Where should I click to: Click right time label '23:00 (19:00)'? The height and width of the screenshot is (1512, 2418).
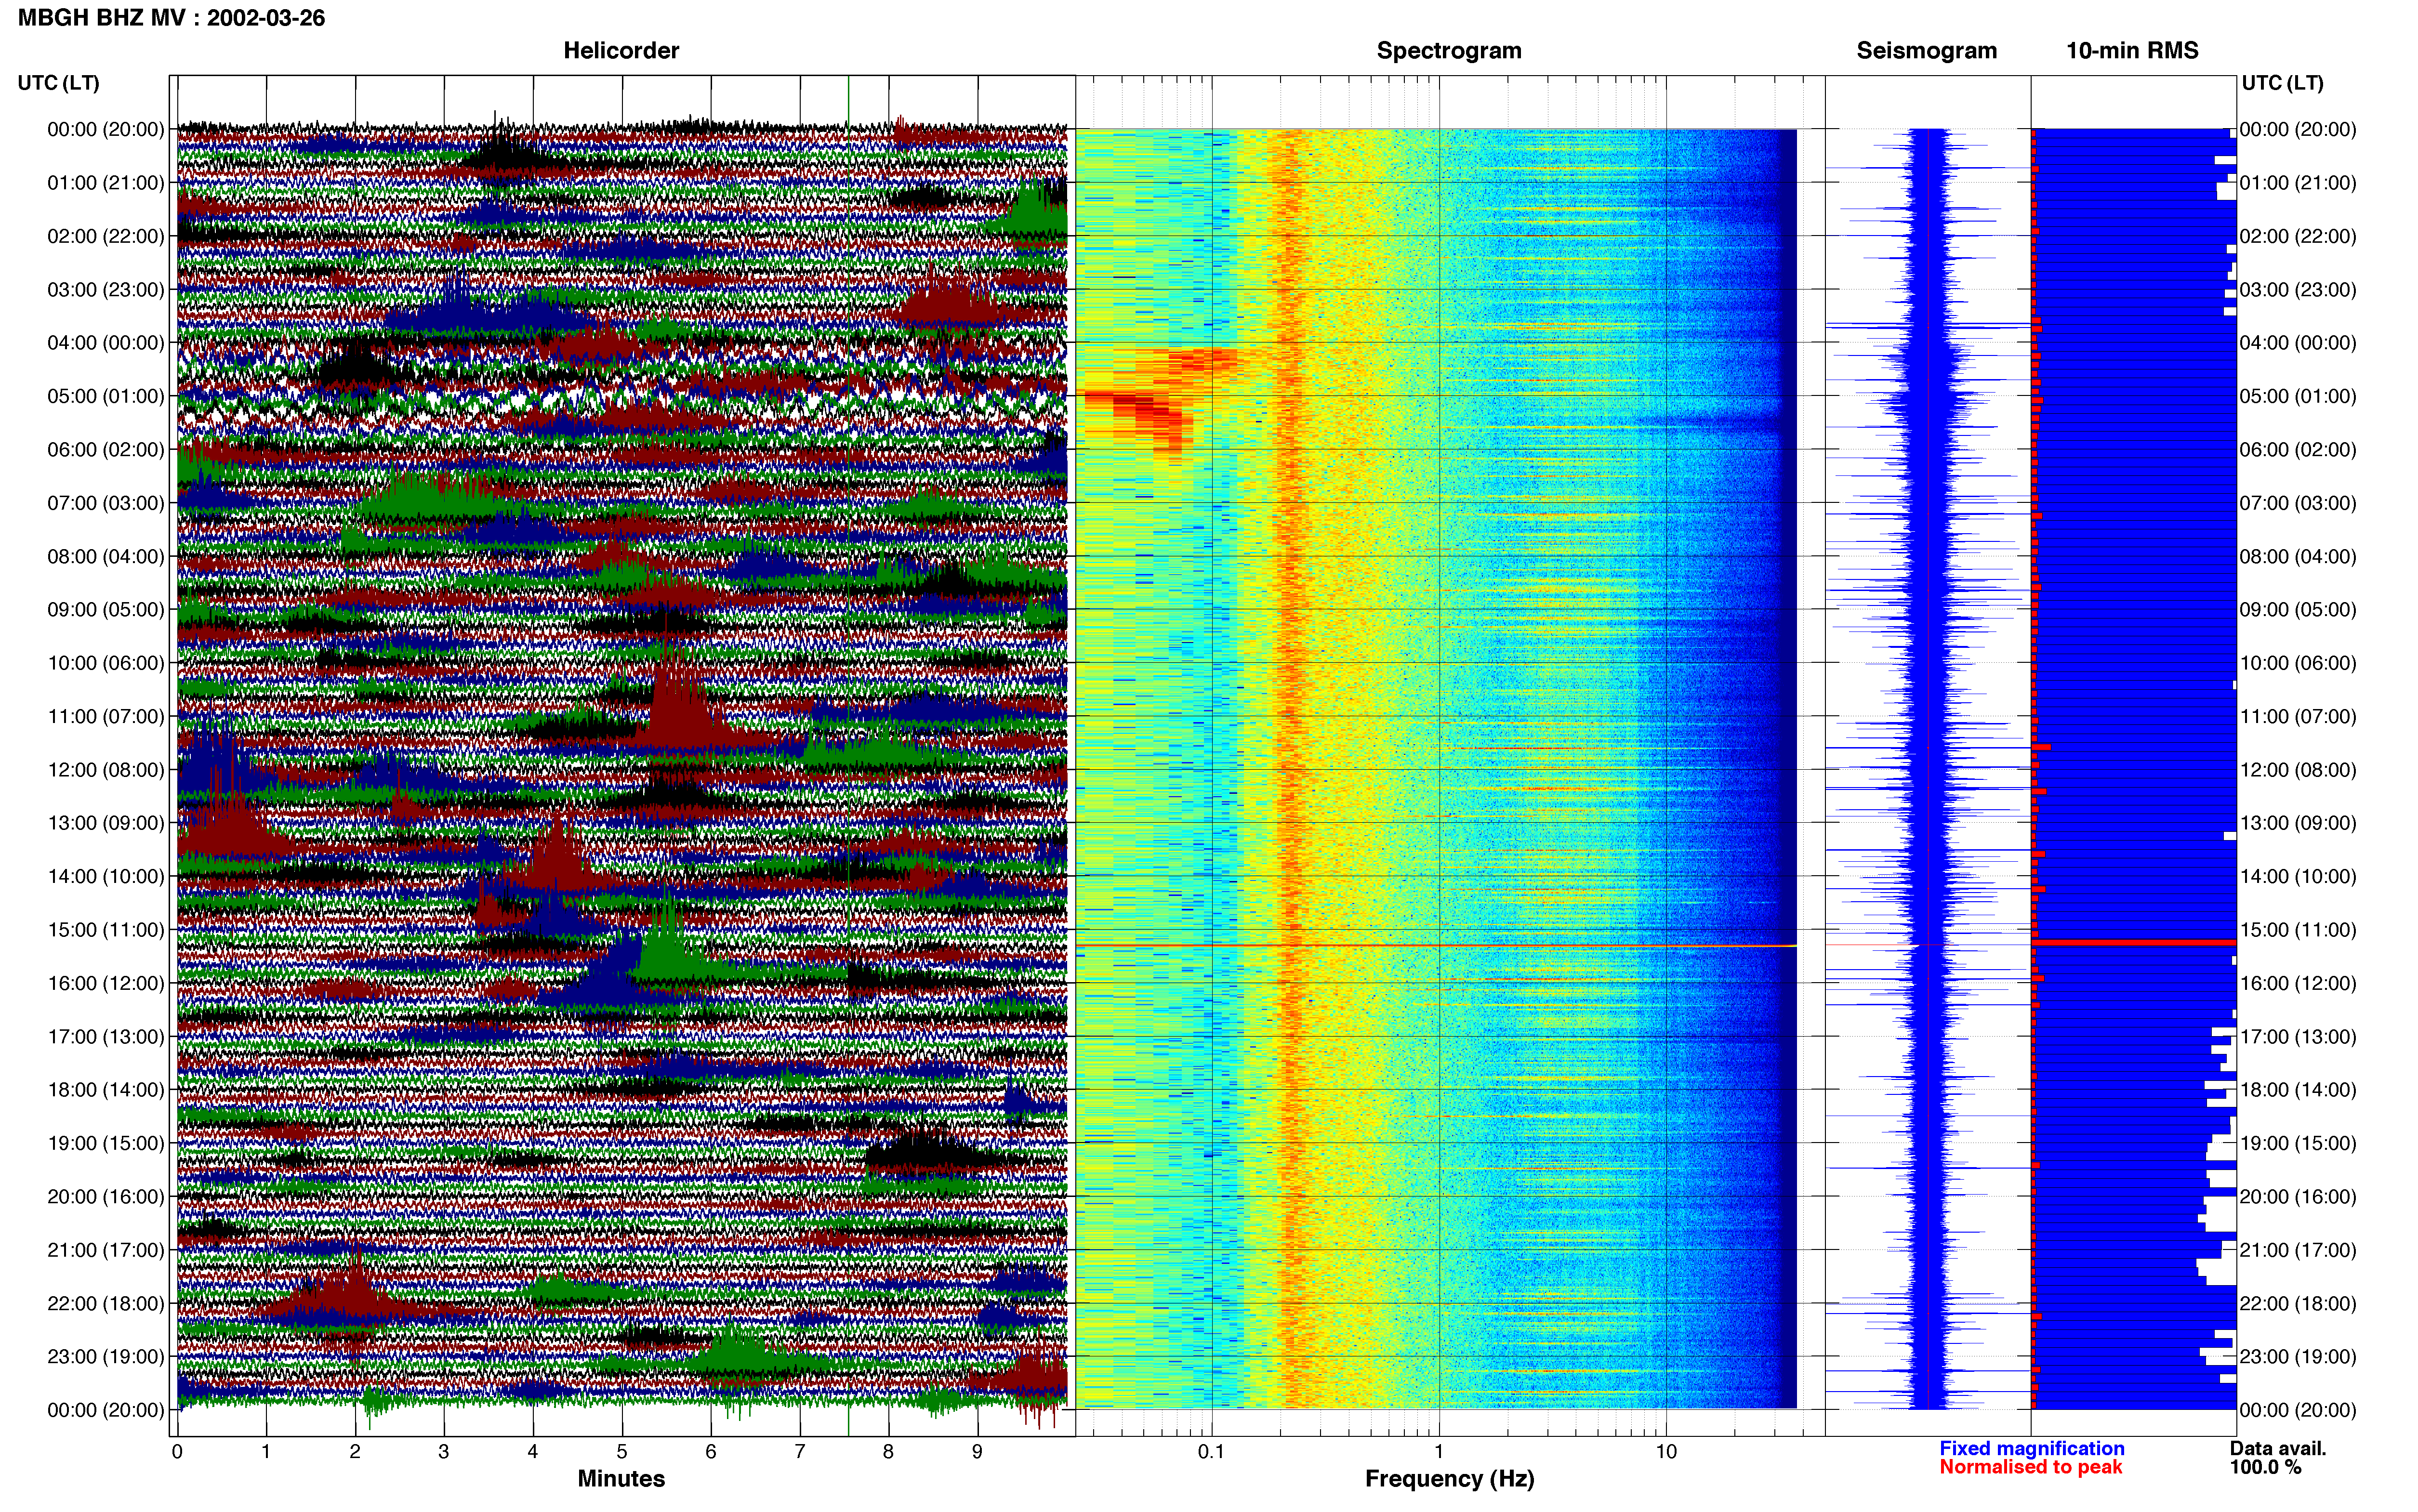(x=2298, y=1357)
